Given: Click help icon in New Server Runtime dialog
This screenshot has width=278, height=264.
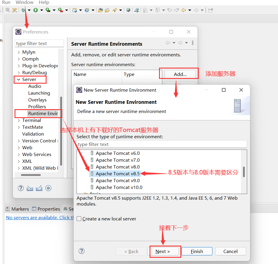Looking at the screenshot, I should (x=82, y=251).
